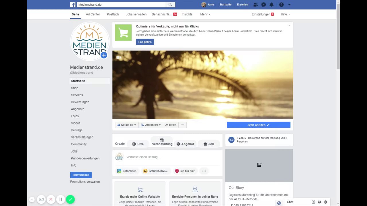The width and height of the screenshot is (367, 206).
Task: Click the Arne profile avatar
Action: point(204,5)
